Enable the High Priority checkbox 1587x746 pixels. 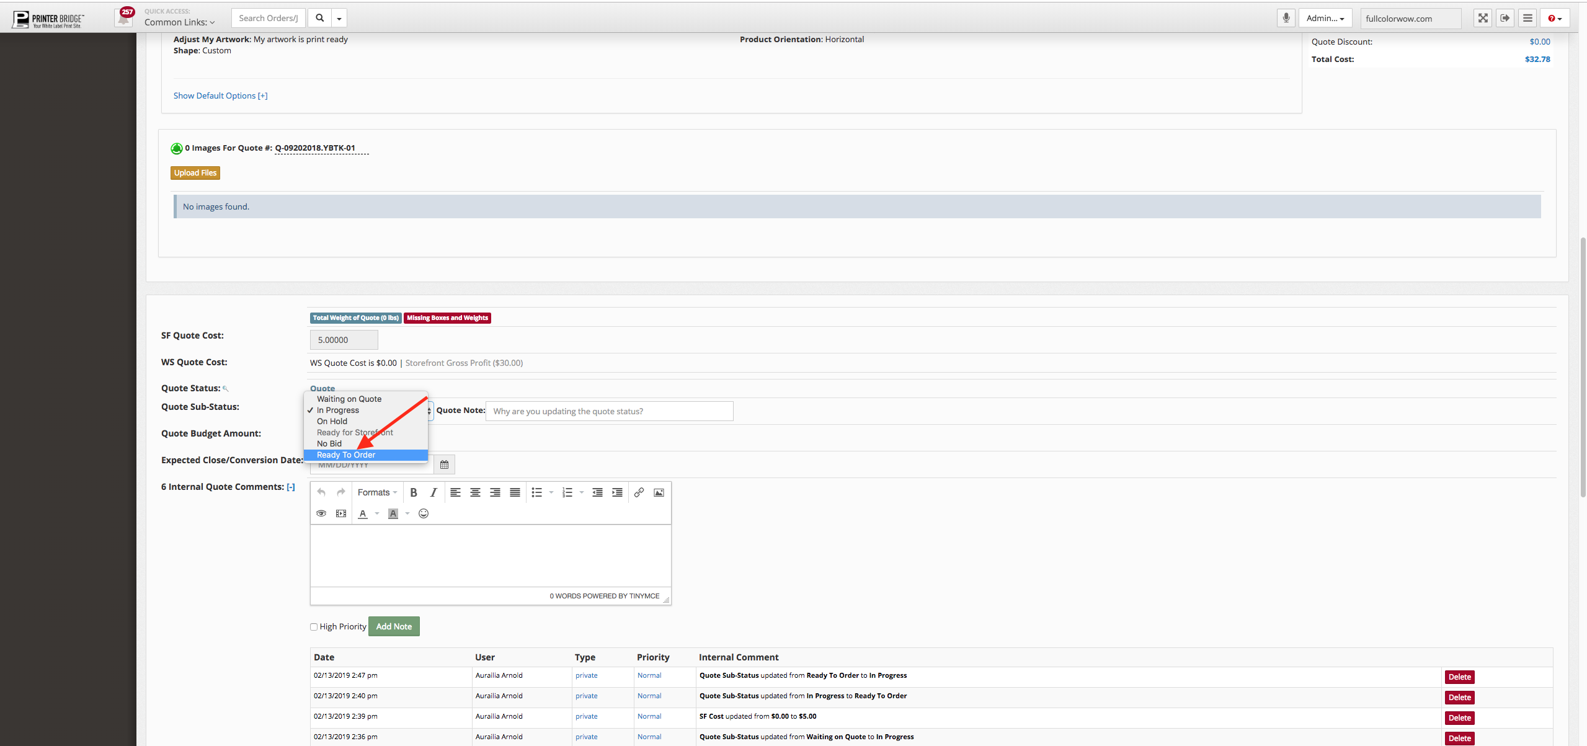click(x=314, y=627)
